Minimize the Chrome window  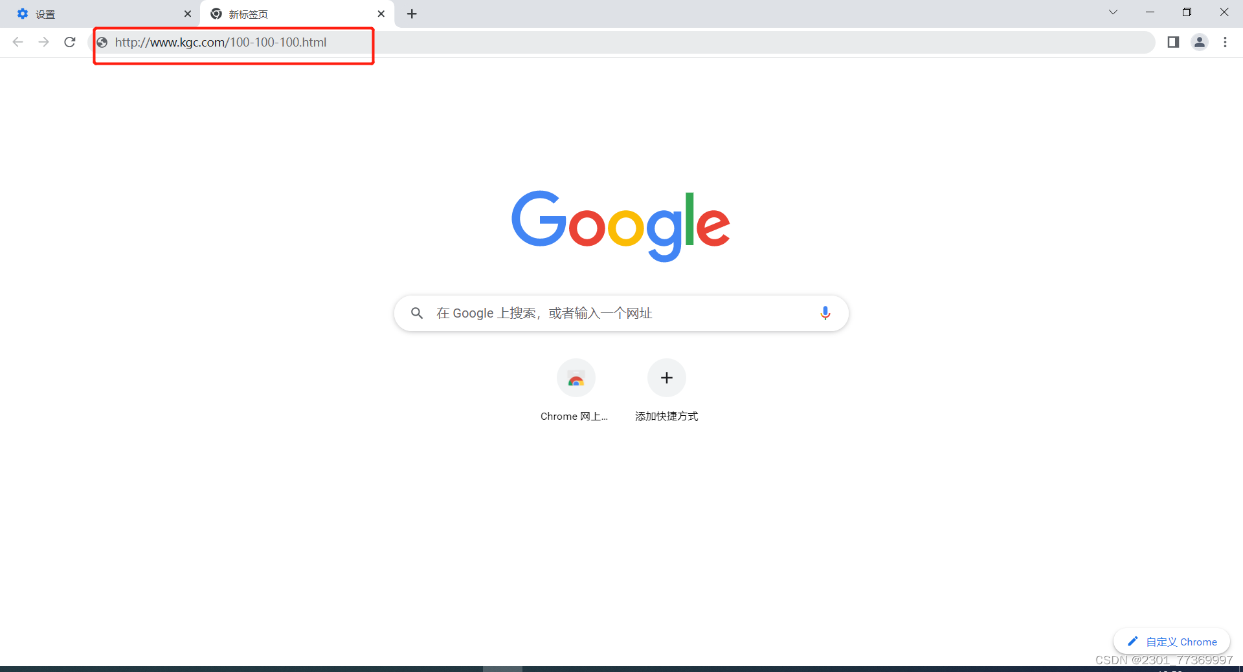pyautogui.click(x=1150, y=12)
